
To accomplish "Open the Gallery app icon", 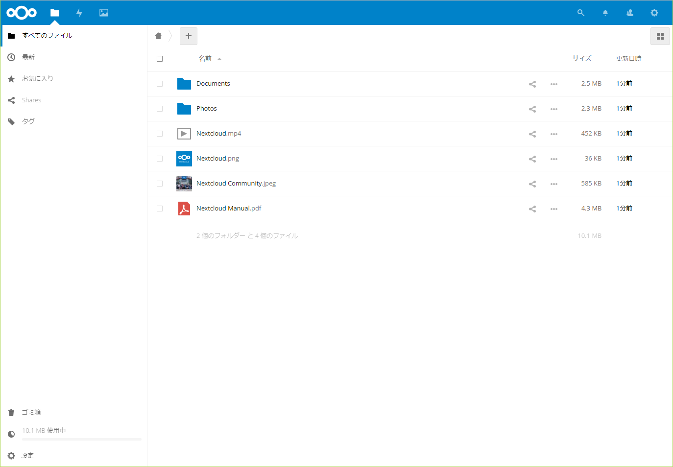I will (x=104, y=13).
